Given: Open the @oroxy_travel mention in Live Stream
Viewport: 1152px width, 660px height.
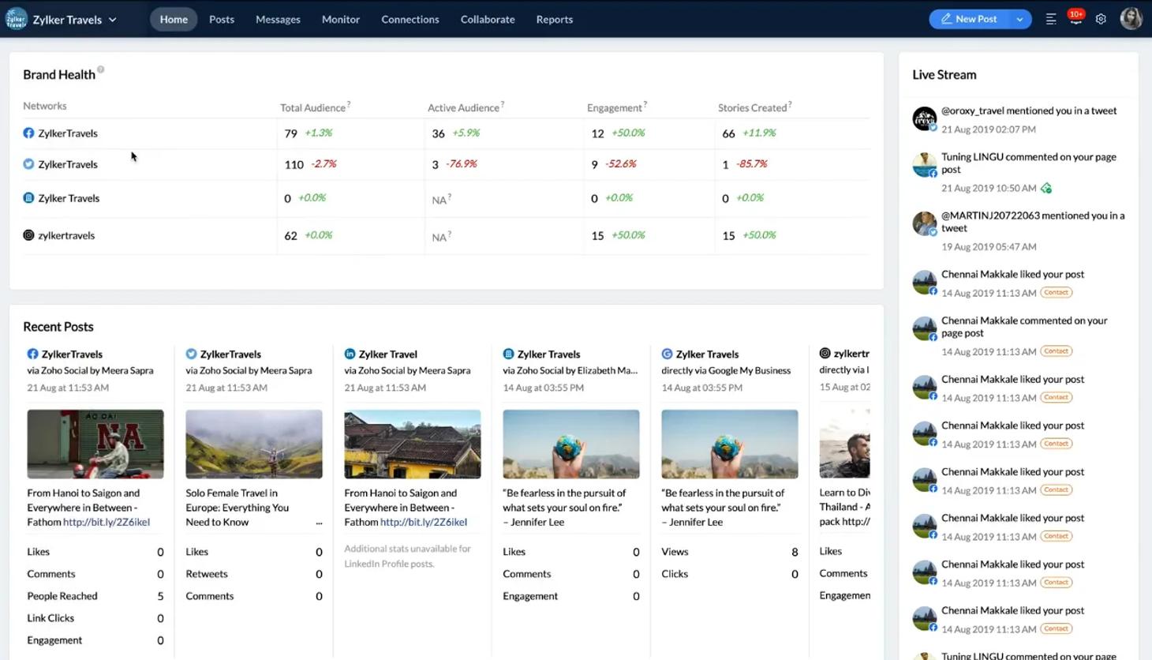Looking at the screenshot, I should point(1029,111).
